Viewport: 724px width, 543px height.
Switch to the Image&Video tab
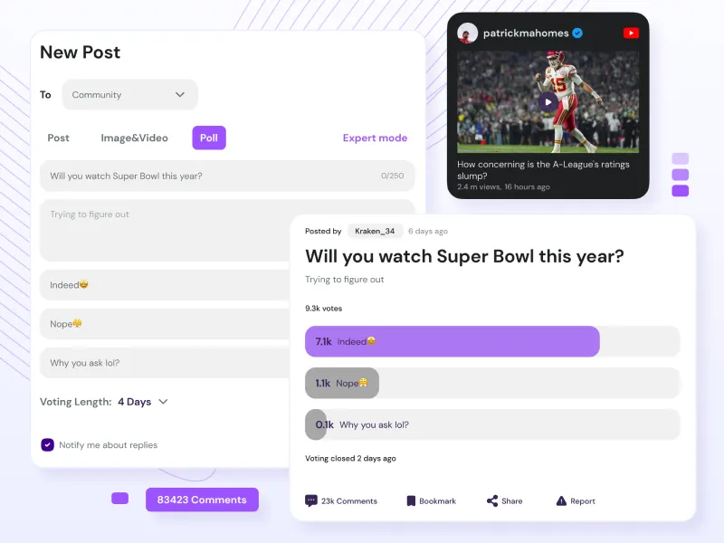tap(134, 138)
